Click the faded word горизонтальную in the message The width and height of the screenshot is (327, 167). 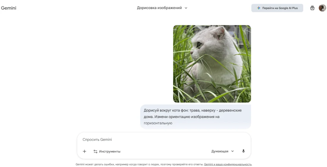[x=158, y=123]
